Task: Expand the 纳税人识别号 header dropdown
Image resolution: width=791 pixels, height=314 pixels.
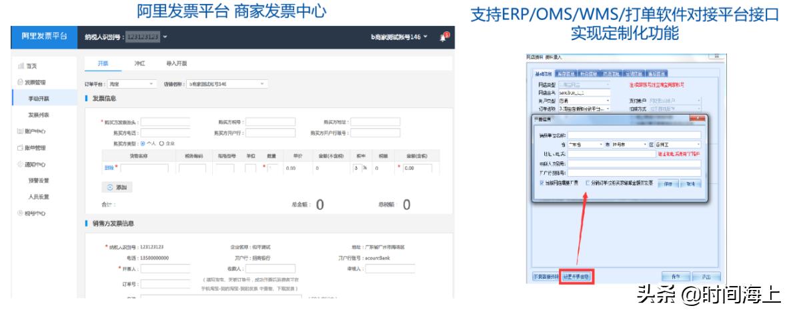Action: pos(165,37)
